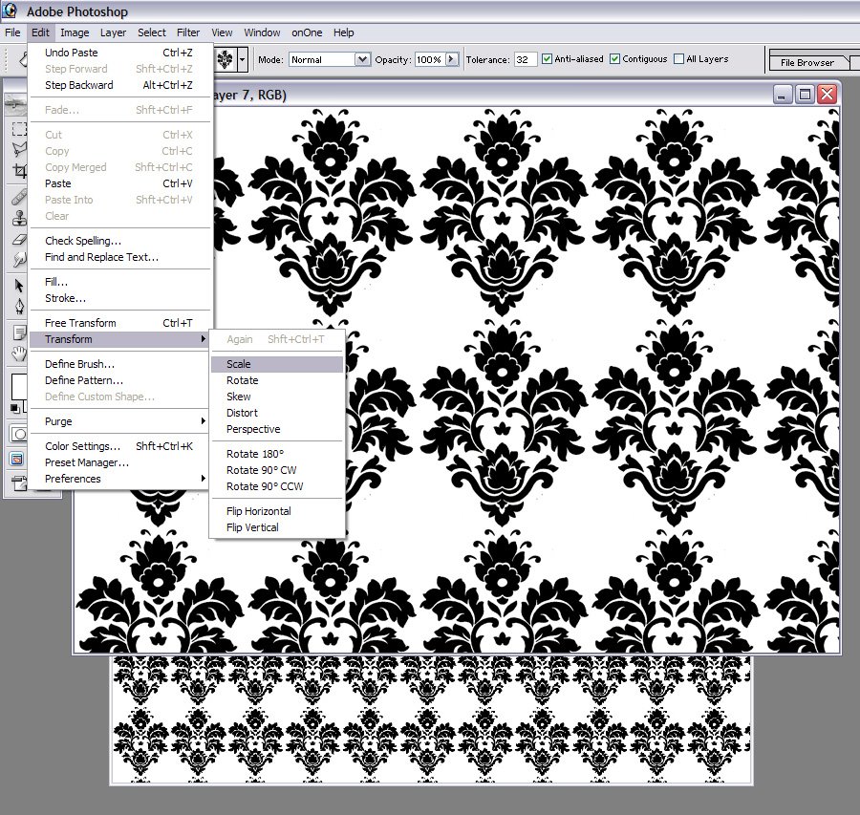Select the Rectangular Marquee tool
This screenshot has width=860, height=815.
pyautogui.click(x=19, y=129)
